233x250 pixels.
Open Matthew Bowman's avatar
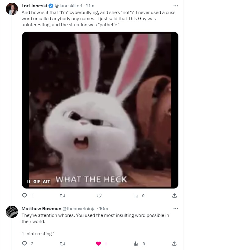(12, 211)
